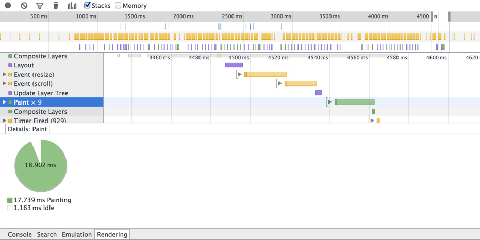Click the garbage collect trash icon
This screenshot has height=240, width=480.
[x=56, y=6]
